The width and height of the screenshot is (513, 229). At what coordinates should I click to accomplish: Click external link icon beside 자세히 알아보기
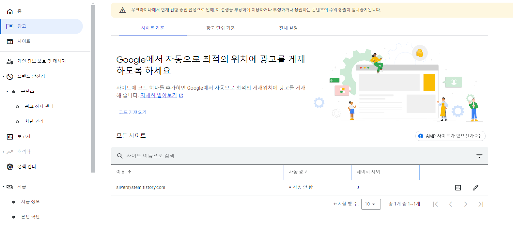coord(181,96)
